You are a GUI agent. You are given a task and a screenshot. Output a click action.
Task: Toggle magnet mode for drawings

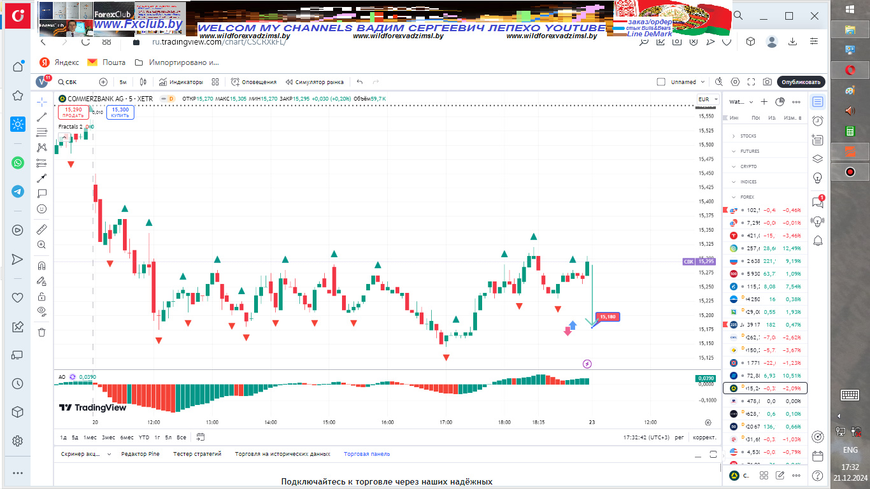click(x=42, y=266)
